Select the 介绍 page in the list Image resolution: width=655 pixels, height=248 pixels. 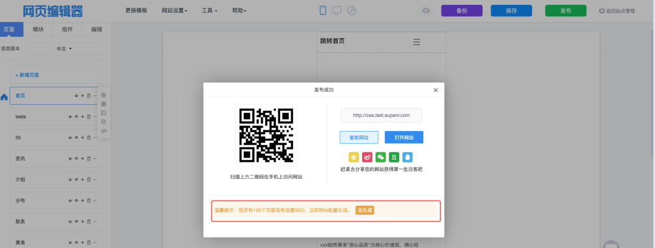pos(57,179)
